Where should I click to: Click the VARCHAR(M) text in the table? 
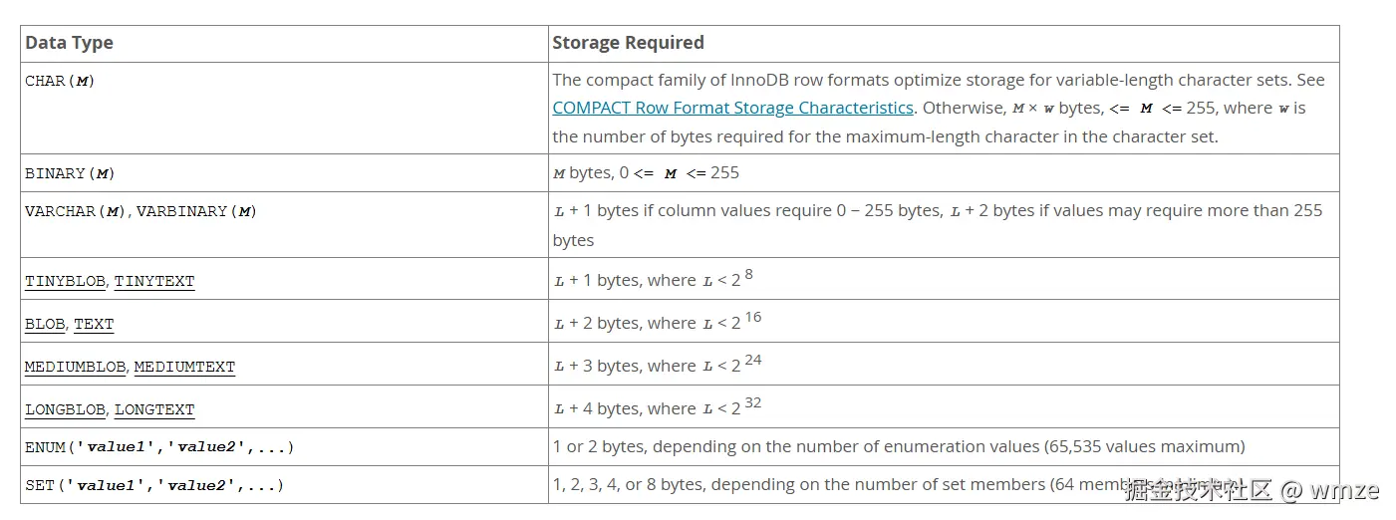(x=75, y=211)
